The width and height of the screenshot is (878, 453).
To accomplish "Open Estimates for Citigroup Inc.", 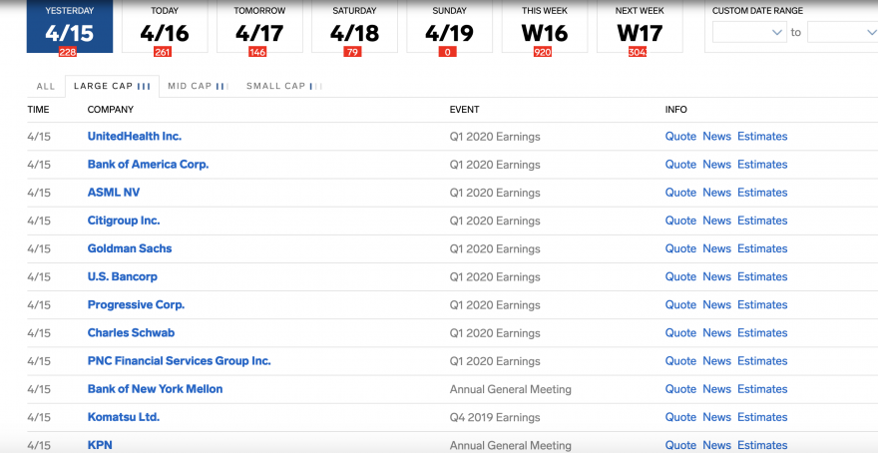I will click(x=762, y=221).
